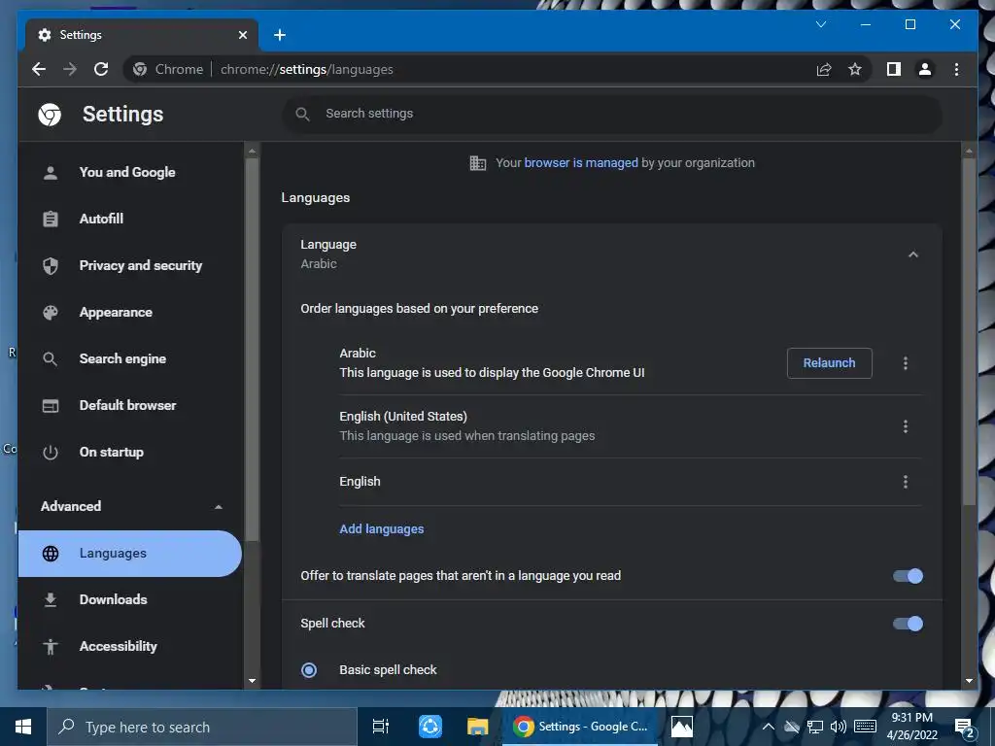
Task: Select the Basic spell check radio button
Action: [309, 670]
